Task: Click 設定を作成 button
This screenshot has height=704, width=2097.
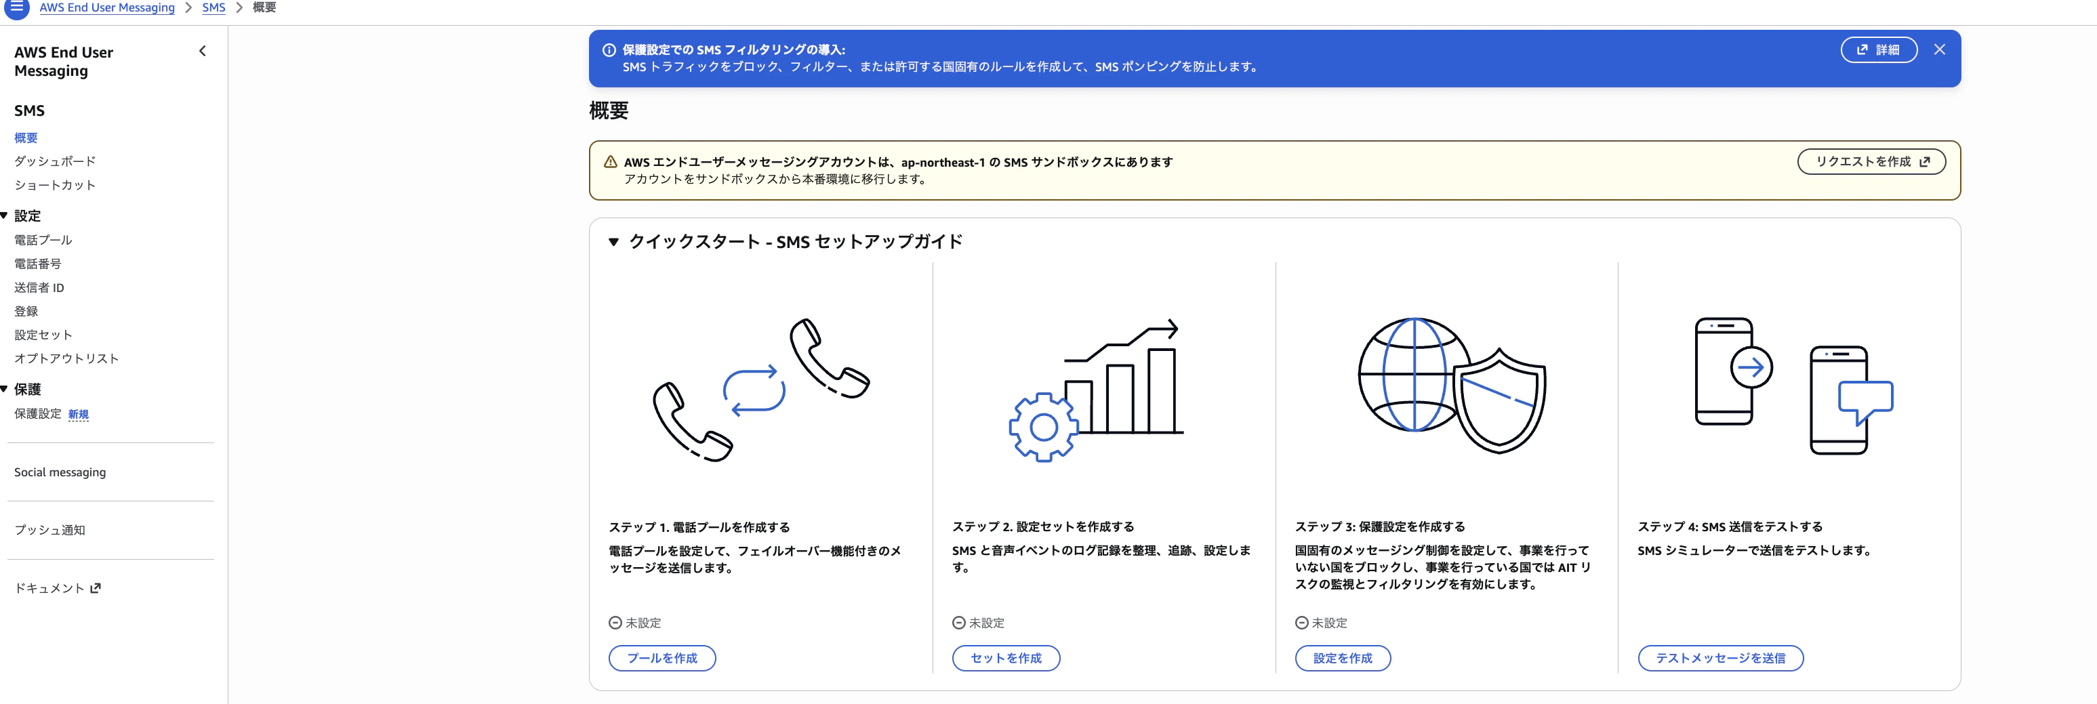Action: (1343, 658)
